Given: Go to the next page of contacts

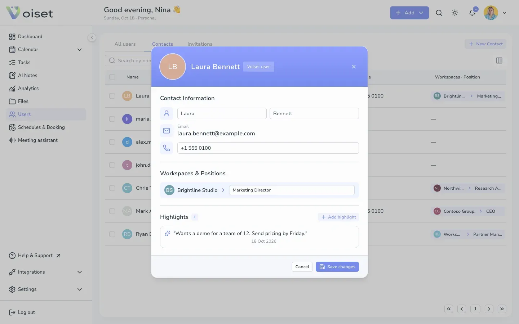Looking at the screenshot, I should (489, 309).
